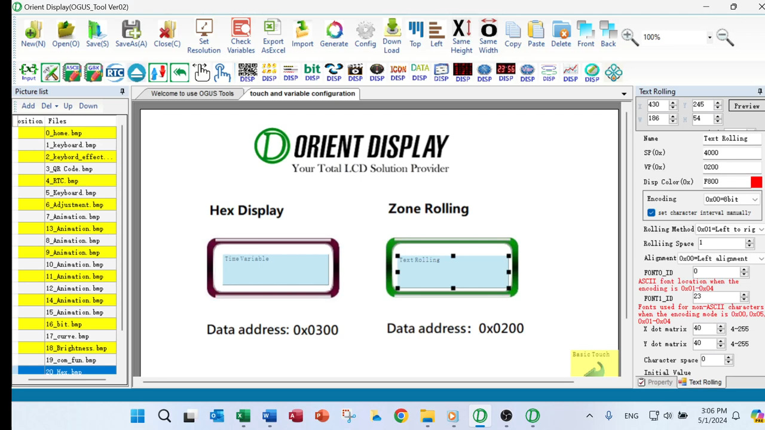Open the Config settings
The image size is (765, 430).
(x=365, y=34)
